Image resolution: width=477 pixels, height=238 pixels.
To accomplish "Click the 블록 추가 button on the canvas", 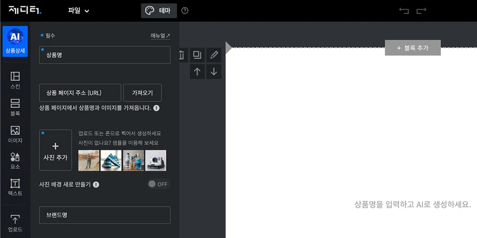I will pos(413,47).
